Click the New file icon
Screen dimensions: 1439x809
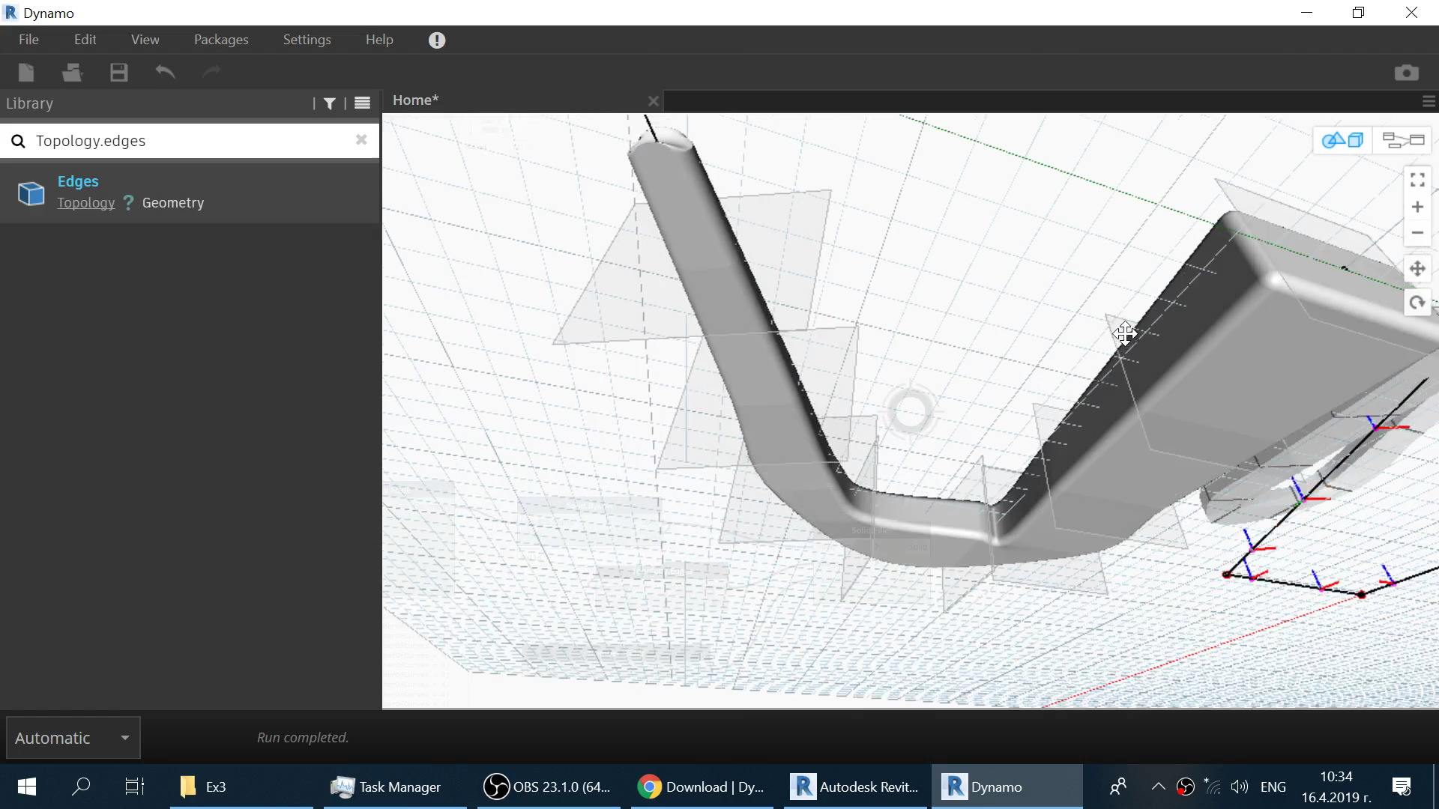(26, 72)
